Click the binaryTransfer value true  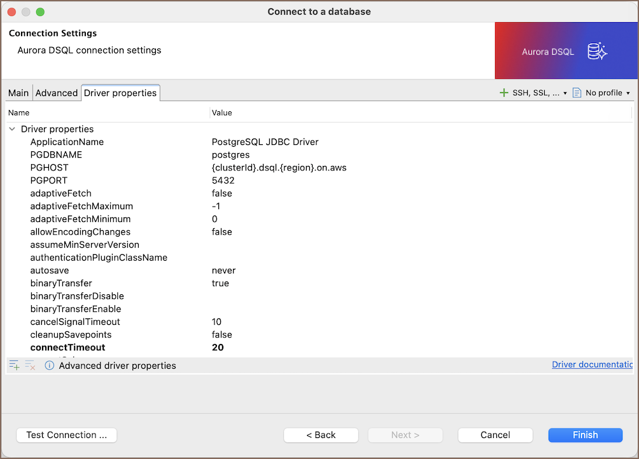220,284
